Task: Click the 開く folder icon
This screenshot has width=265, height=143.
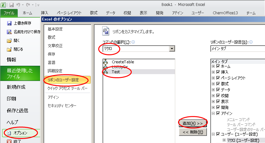Action: [9, 41]
